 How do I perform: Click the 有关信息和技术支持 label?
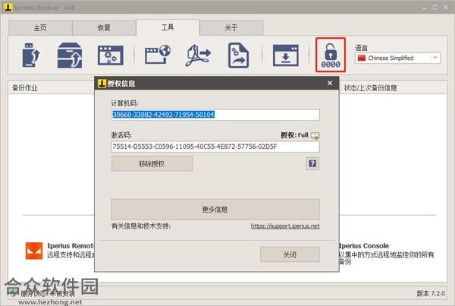coord(141,226)
